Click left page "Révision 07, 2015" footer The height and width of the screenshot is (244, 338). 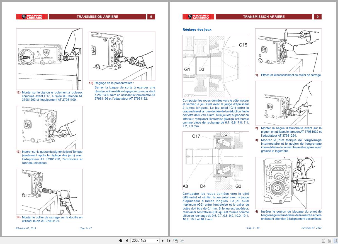coord(26,228)
